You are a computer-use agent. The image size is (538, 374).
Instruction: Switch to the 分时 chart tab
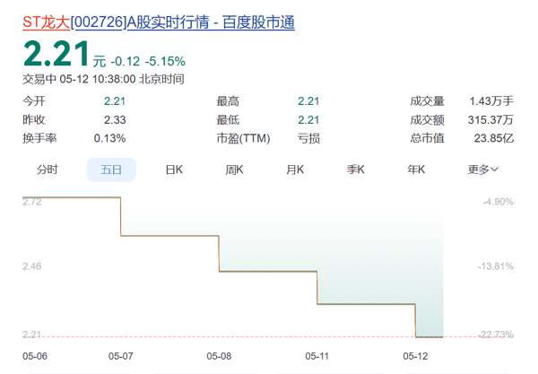[48, 170]
